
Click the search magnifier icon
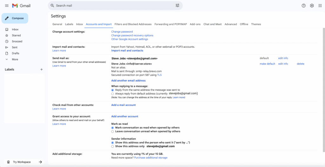tap(52, 6)
